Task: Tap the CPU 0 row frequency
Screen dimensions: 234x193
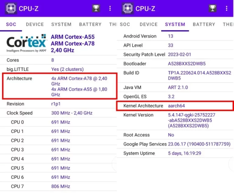Action: point(61,122)
